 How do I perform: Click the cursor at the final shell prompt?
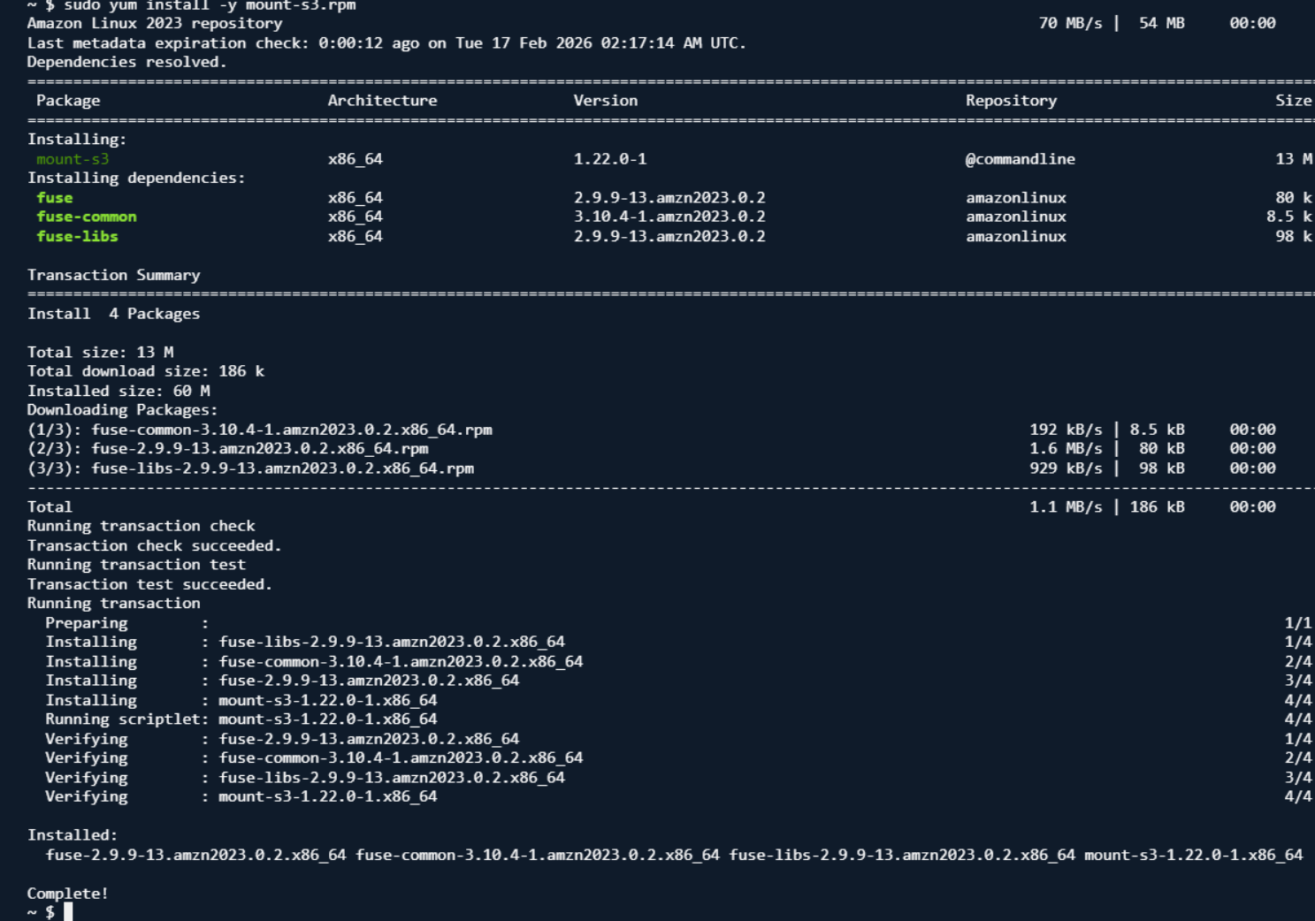point(68,911)
